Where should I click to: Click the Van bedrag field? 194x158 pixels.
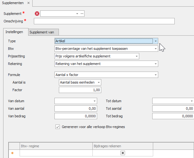pyautogui.click(x=76, y=116)
